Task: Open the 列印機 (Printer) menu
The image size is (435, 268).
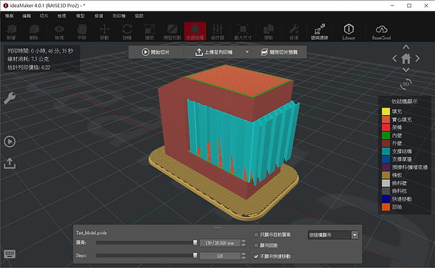Action: click(119, 16)
